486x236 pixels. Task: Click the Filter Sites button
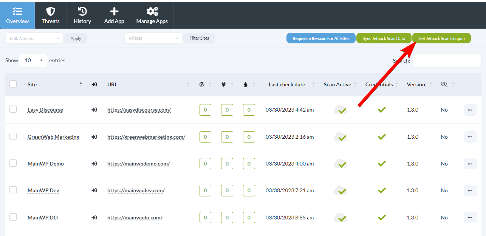[199, 38]
